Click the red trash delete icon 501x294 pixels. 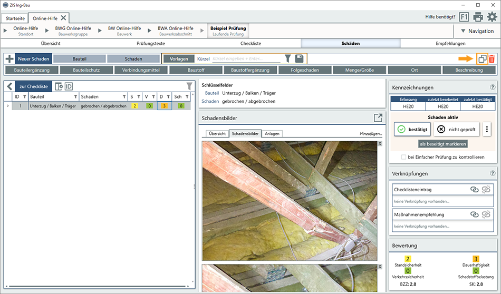click(492, 58)
